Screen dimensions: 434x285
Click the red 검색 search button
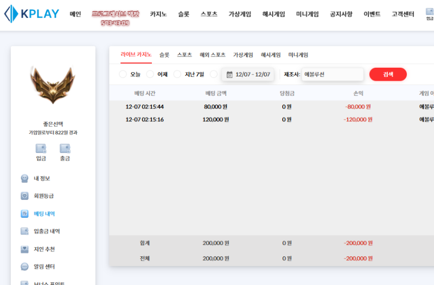pyautogui.click(x=388, y=74)
